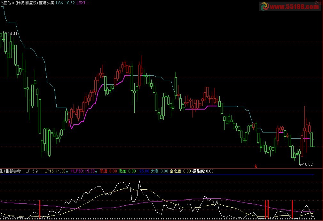Click the diamond icon at chart top-right corner
This screenshot has height=221, width=323.
coord(316,3)
